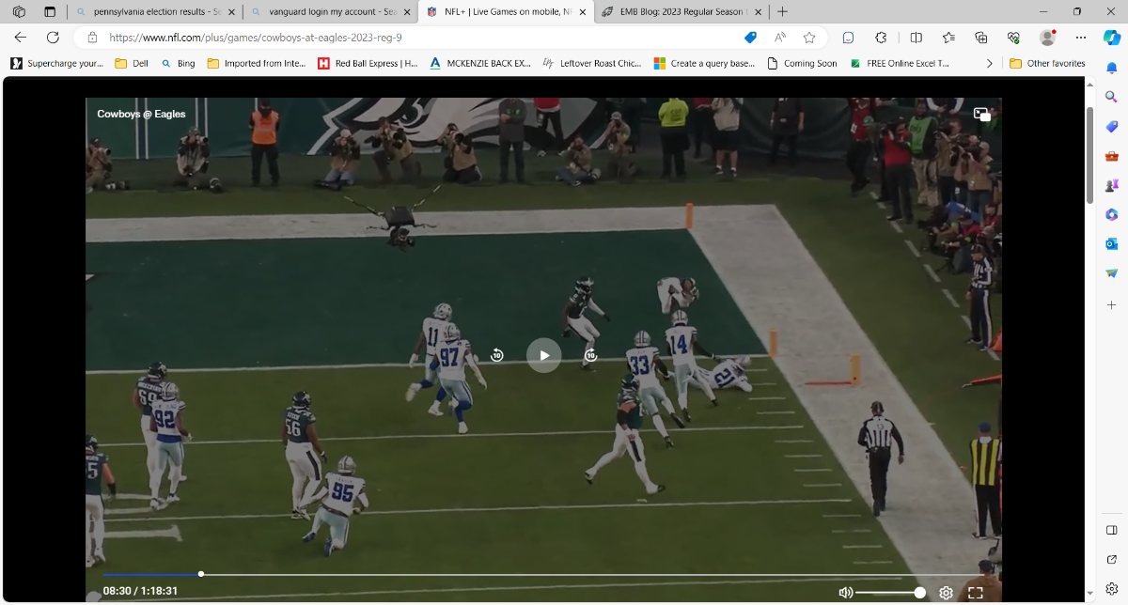Skip the video forward 10 seconds
Screen dimensions: 1128x605
point(590,355)
